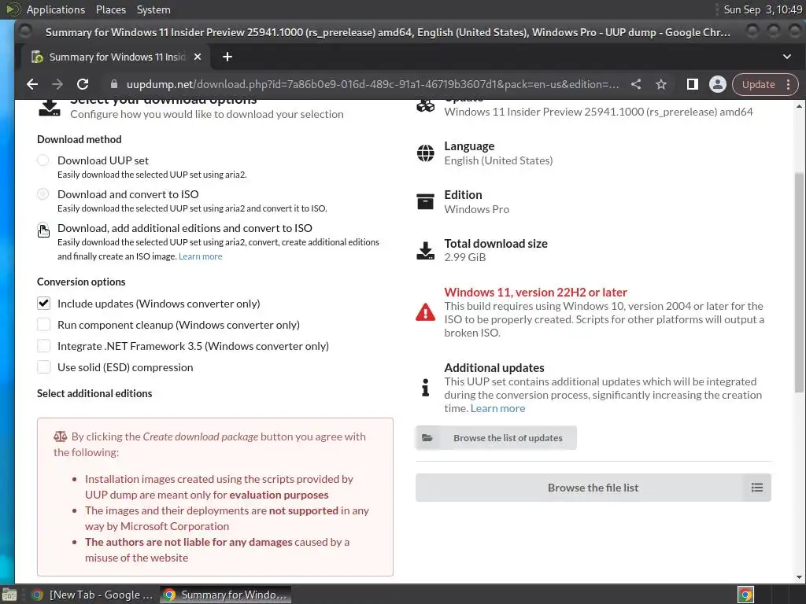Select the Download UUP set radio option
The image size is (806, 604).
[x=43, y=160]
